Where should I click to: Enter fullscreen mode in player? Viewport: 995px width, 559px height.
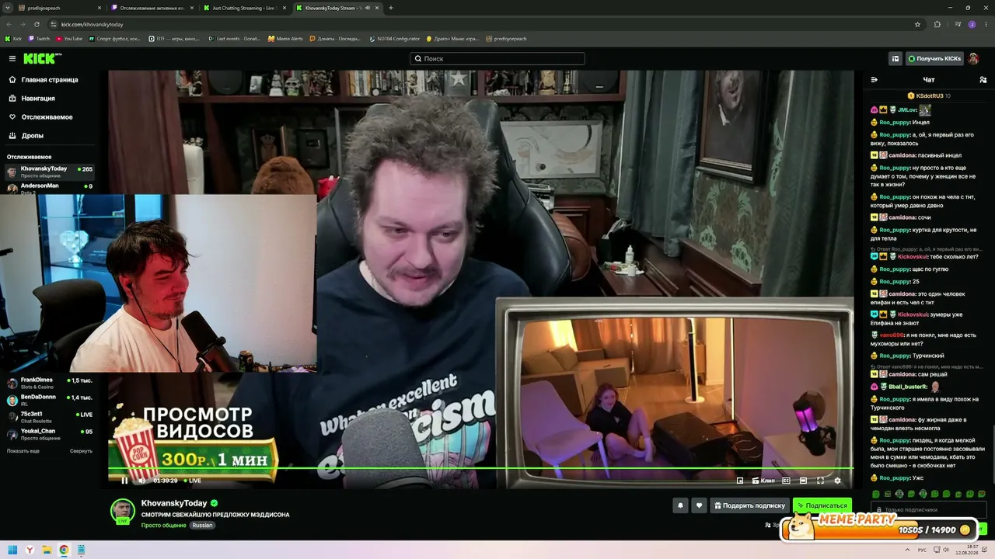(820, 481)
